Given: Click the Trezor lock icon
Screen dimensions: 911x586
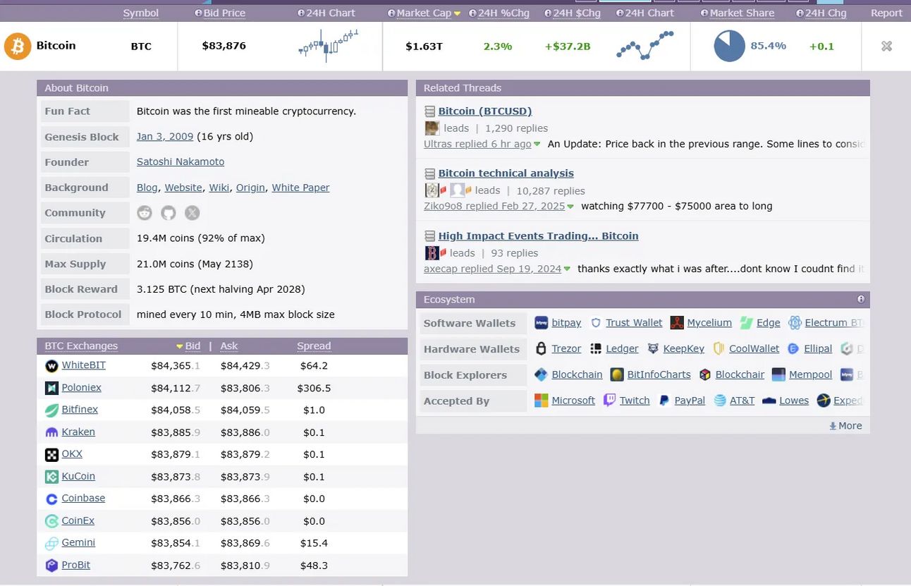Looking at the screenshot, I should pos(542,348).
